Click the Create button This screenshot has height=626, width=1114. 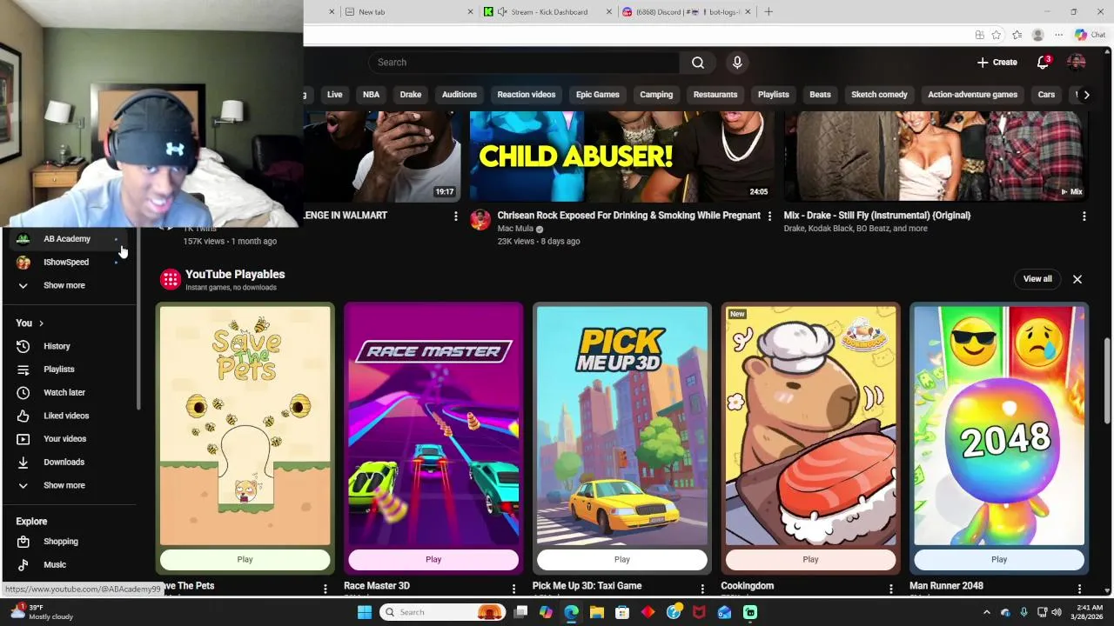[997, 63]
